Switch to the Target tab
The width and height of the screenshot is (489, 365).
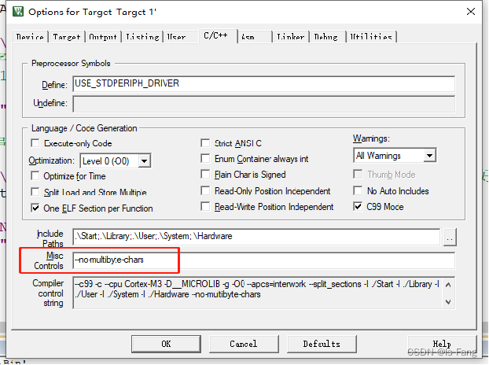point(66,37)
